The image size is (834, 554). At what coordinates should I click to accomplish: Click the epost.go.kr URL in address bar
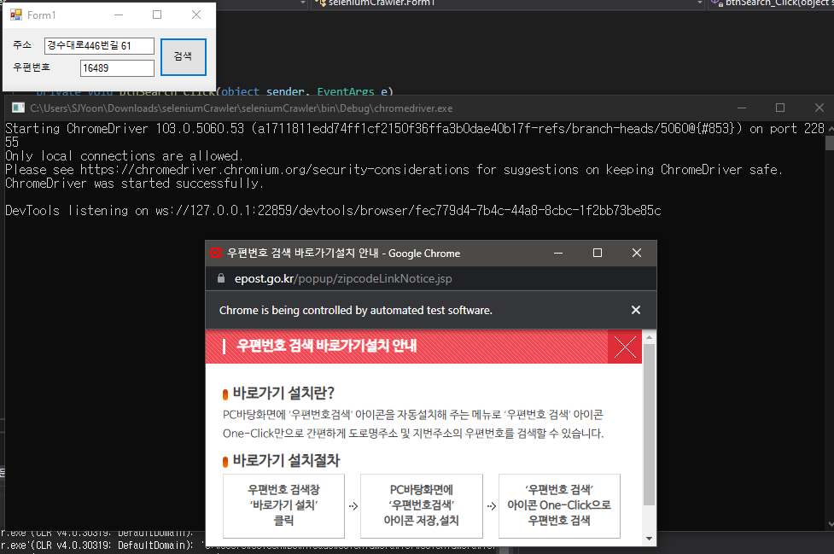[343, 278]
